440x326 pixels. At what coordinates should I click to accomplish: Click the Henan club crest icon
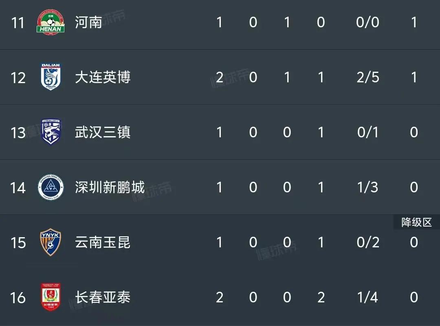[50, 22]
